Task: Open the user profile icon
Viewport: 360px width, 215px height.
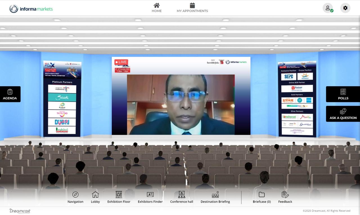Action: point(328,8)
